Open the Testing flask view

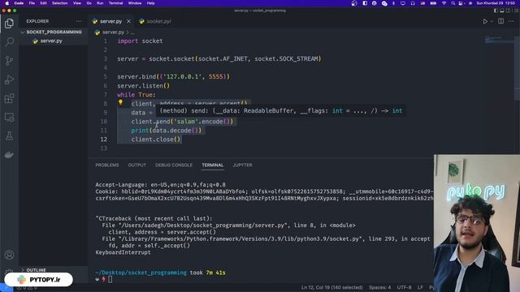[9, 135]
